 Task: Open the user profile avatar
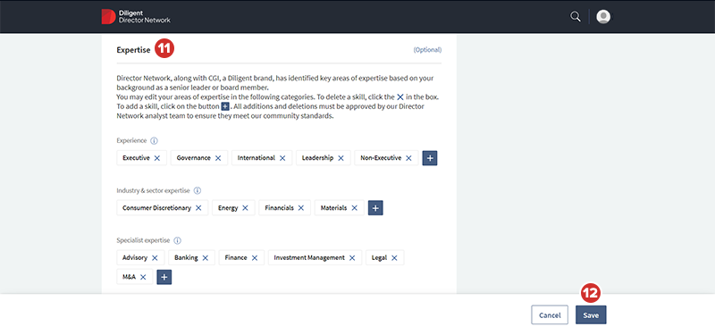coord(603,17)
